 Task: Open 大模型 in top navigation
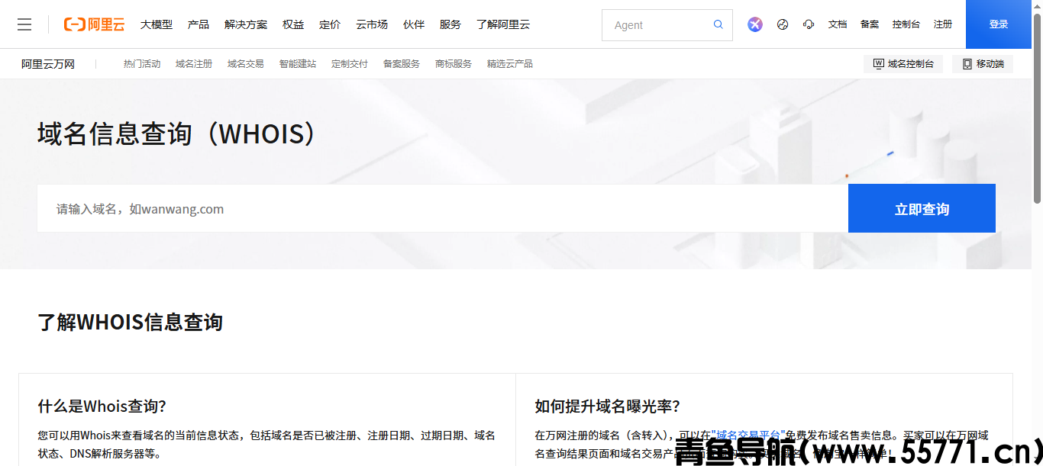point(157,24)
